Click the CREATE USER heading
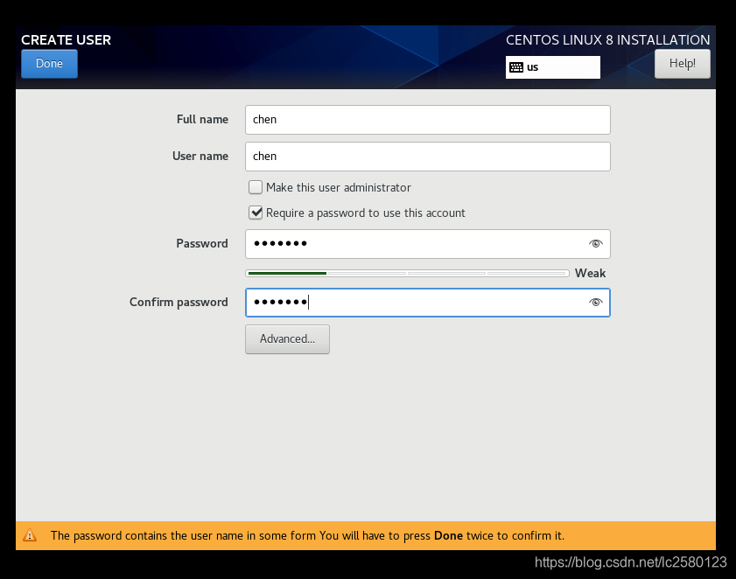Image resolution: width=736 pixels, height=579 pixels. (x=67, y=40)
